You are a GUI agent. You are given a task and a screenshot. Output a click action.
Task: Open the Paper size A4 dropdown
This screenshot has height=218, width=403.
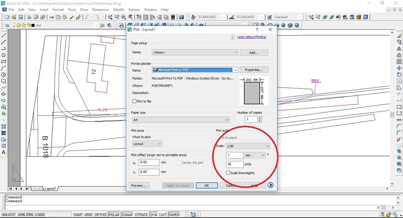coord(181,120)
